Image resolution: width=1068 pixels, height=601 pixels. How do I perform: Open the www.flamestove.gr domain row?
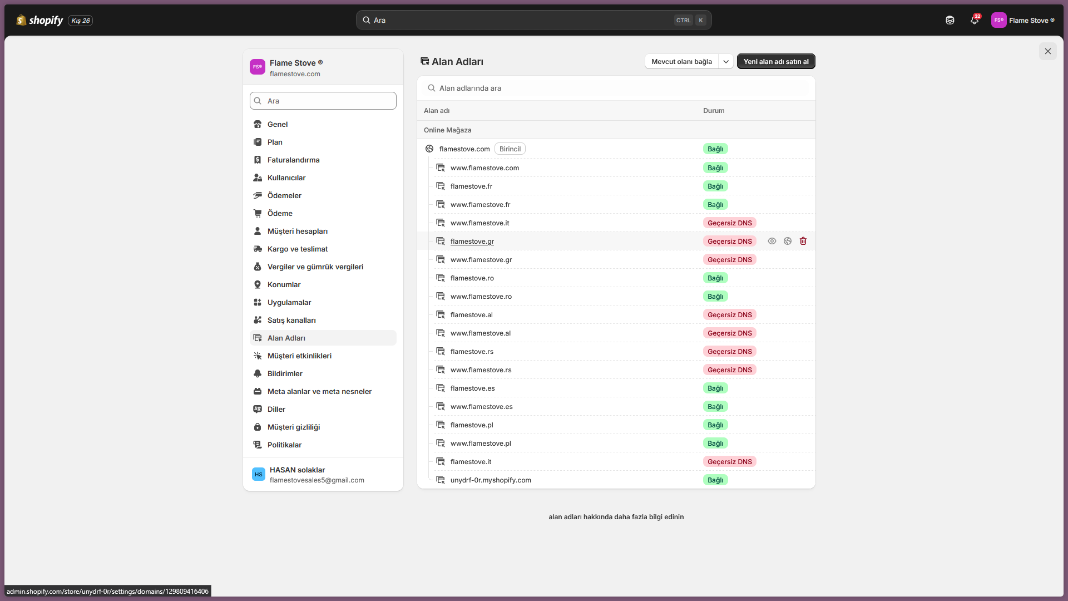616,259
